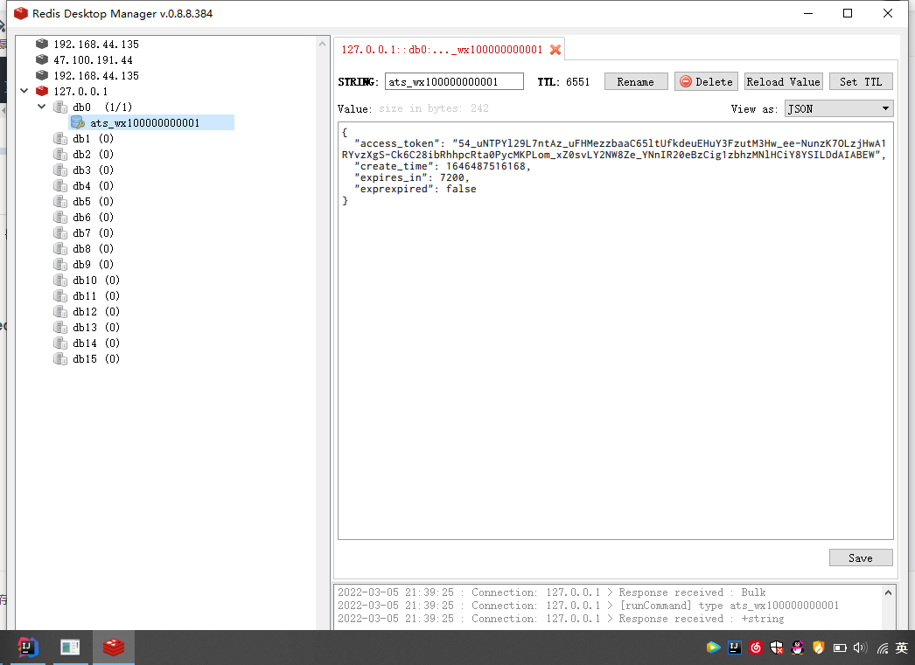Select db5 (0) in tree
This screenshot has height=665, width=915.
pyautogui.click(x=93, y=201)
